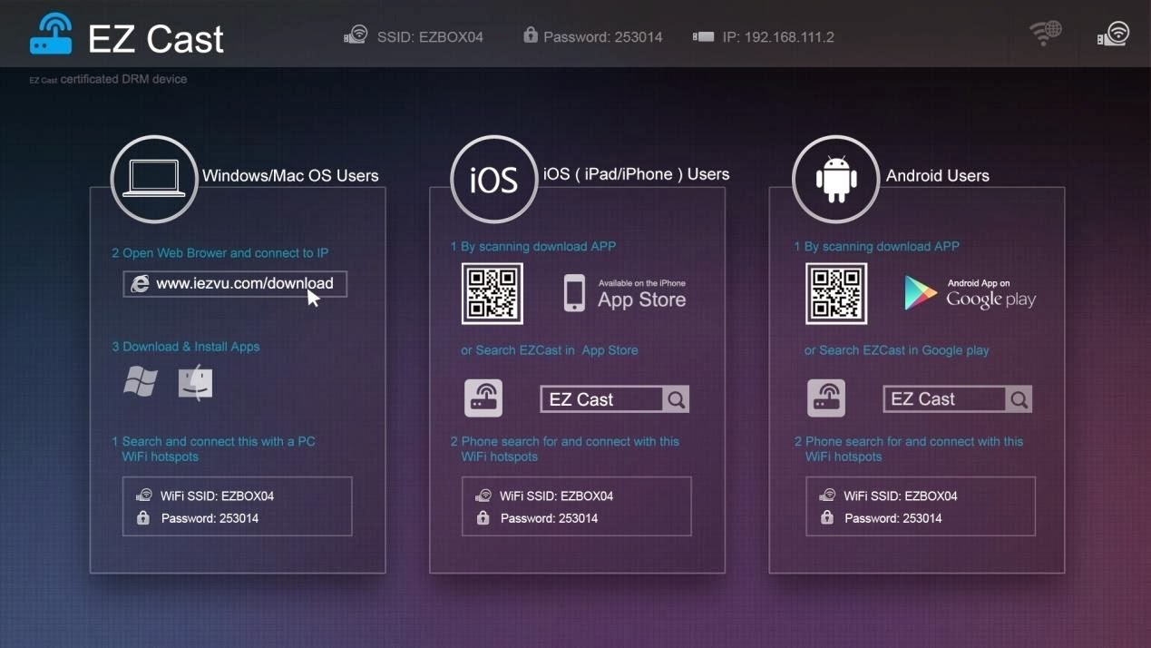Click the Password: 253014 text in header
The height and width of the screenshot is (648, 1151).
pos(603,37)
